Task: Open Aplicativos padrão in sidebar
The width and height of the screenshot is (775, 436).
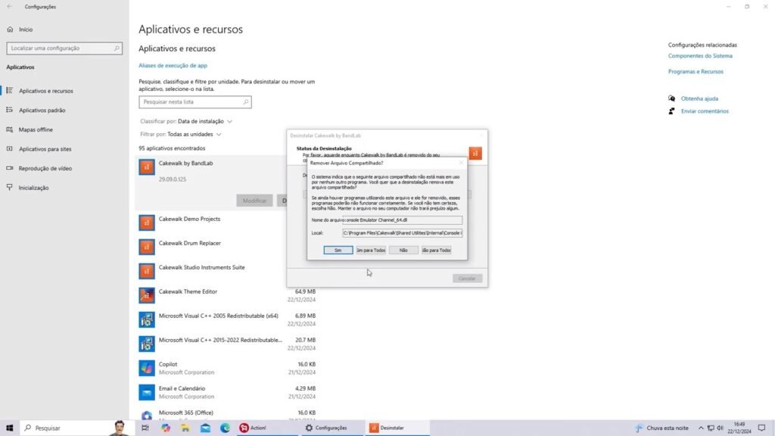Action: click(64, 111)
